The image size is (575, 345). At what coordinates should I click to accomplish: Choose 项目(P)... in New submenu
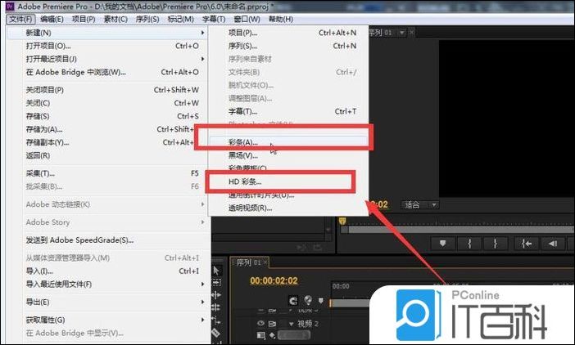click(288, 33)
